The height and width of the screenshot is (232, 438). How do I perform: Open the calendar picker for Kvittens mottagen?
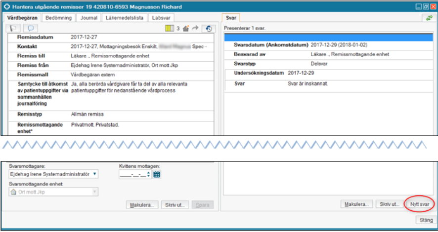(157, 174)
